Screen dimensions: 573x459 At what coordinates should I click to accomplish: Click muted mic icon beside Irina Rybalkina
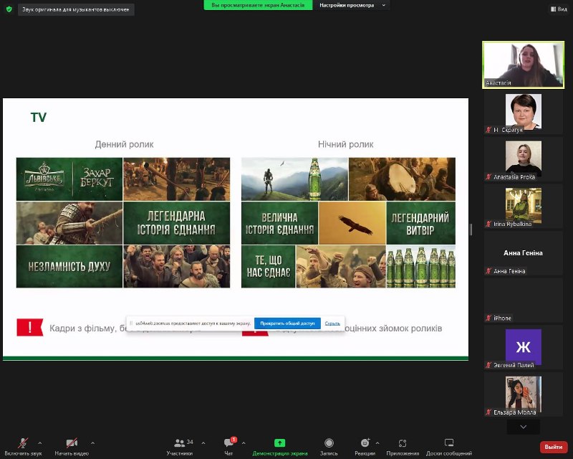click(488, 224)
